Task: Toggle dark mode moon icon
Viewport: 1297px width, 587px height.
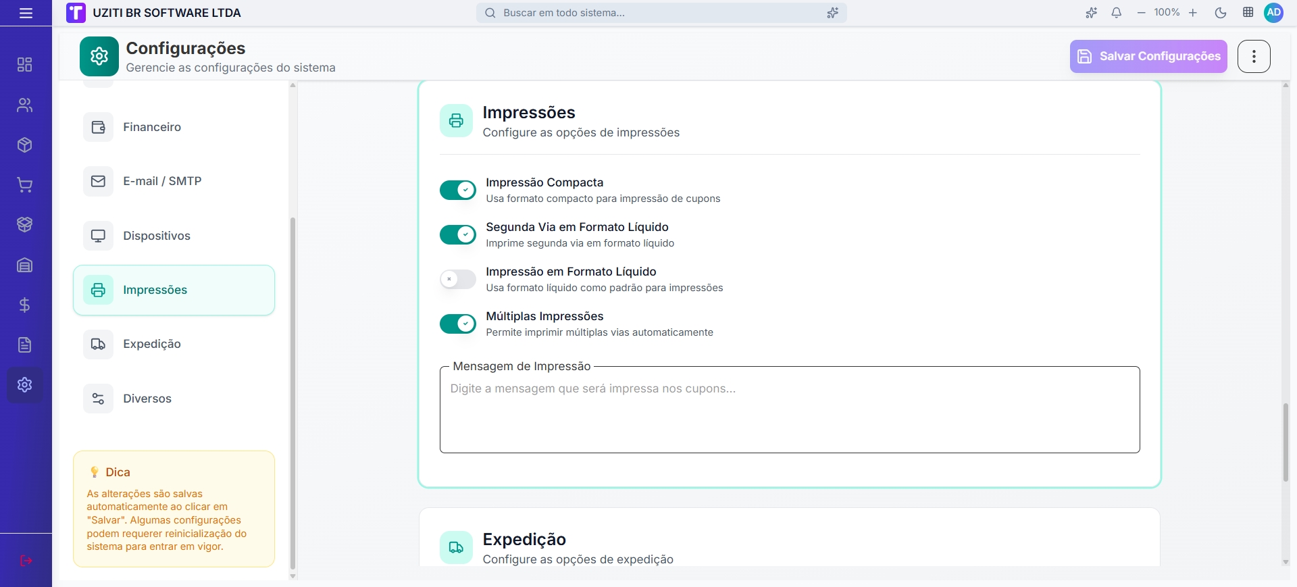Action: coord(1221,13)
